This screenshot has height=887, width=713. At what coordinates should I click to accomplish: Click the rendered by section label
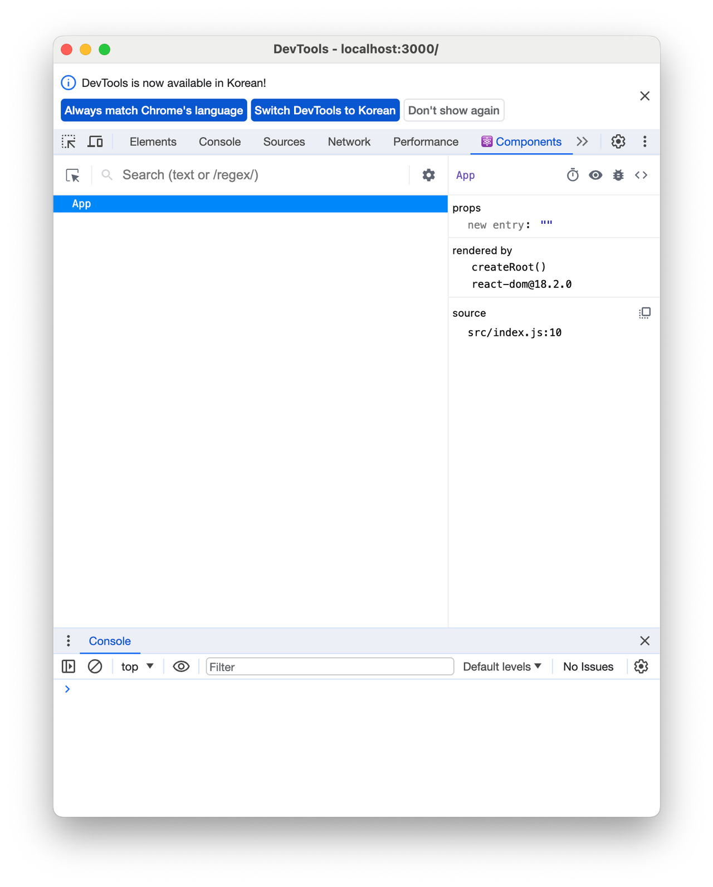pos(482,251)
